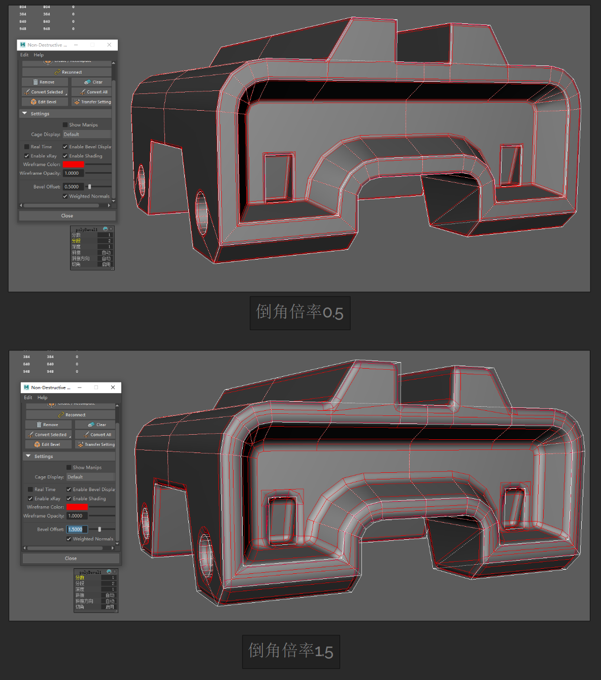Enable the Show Manips checkbox
This screenshot has width=601, height=680.
click(x=65, y=124)
